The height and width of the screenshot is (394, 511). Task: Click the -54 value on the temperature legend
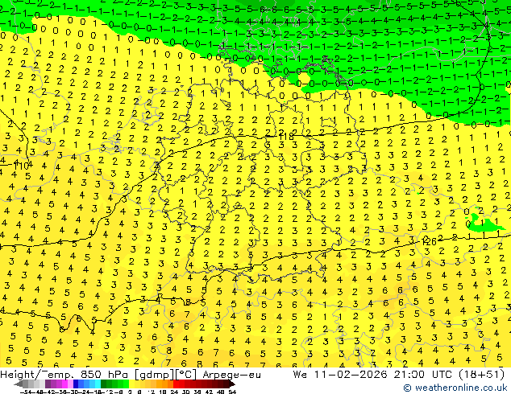point(26,392)
